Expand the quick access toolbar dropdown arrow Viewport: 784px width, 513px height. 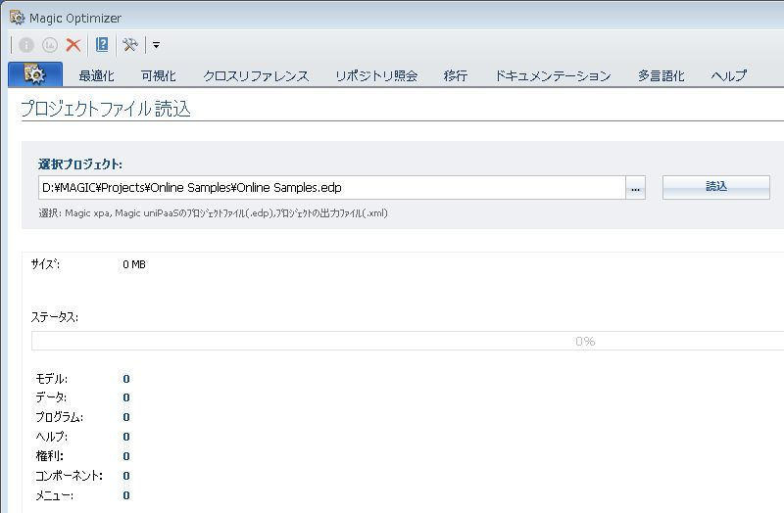click(156, 46)
